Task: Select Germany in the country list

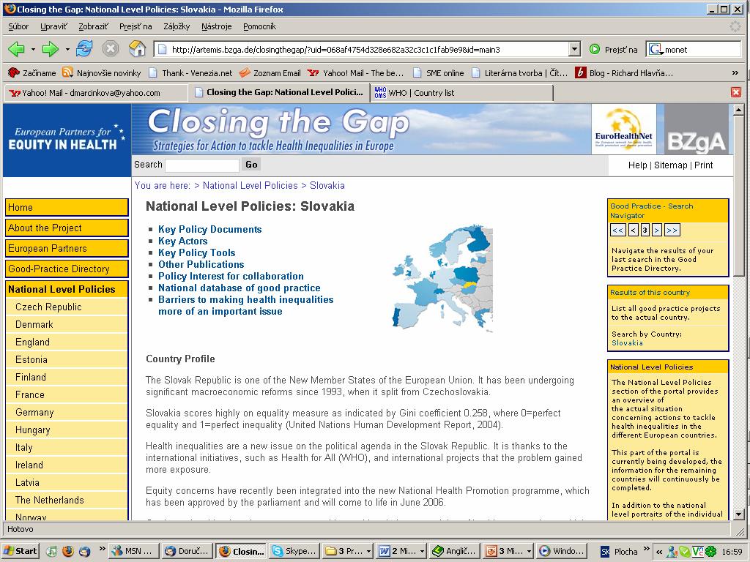Action: click(x=67, y=413)
